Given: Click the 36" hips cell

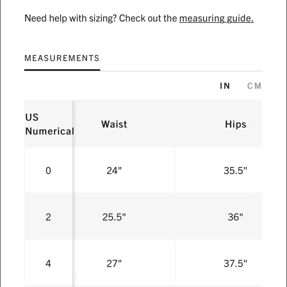Looking at the screenshot, I should pos(236,217).
